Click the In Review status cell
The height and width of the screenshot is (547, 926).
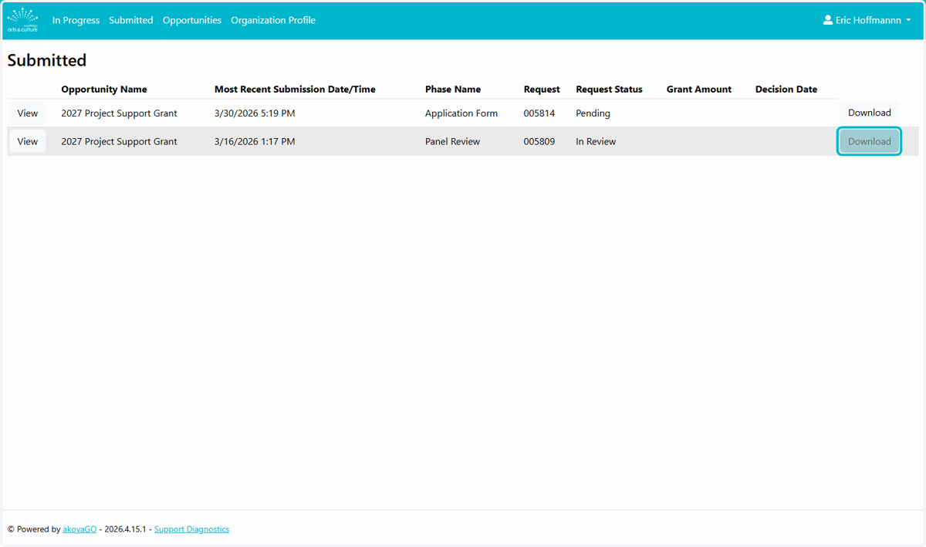point(596,142)
